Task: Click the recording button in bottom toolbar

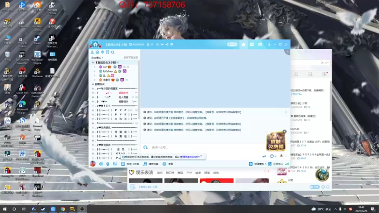Action: point(168,164)
